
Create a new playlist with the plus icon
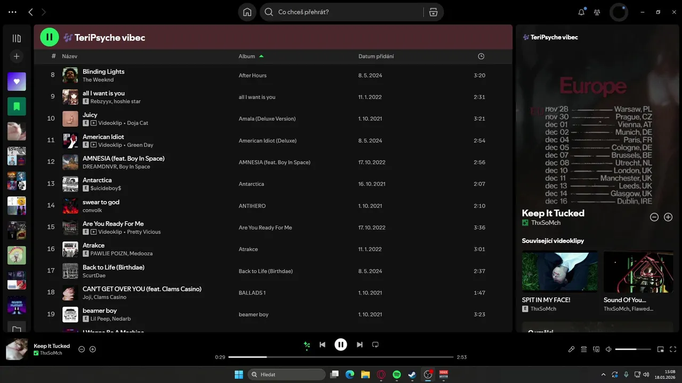[x=17, y=56]
